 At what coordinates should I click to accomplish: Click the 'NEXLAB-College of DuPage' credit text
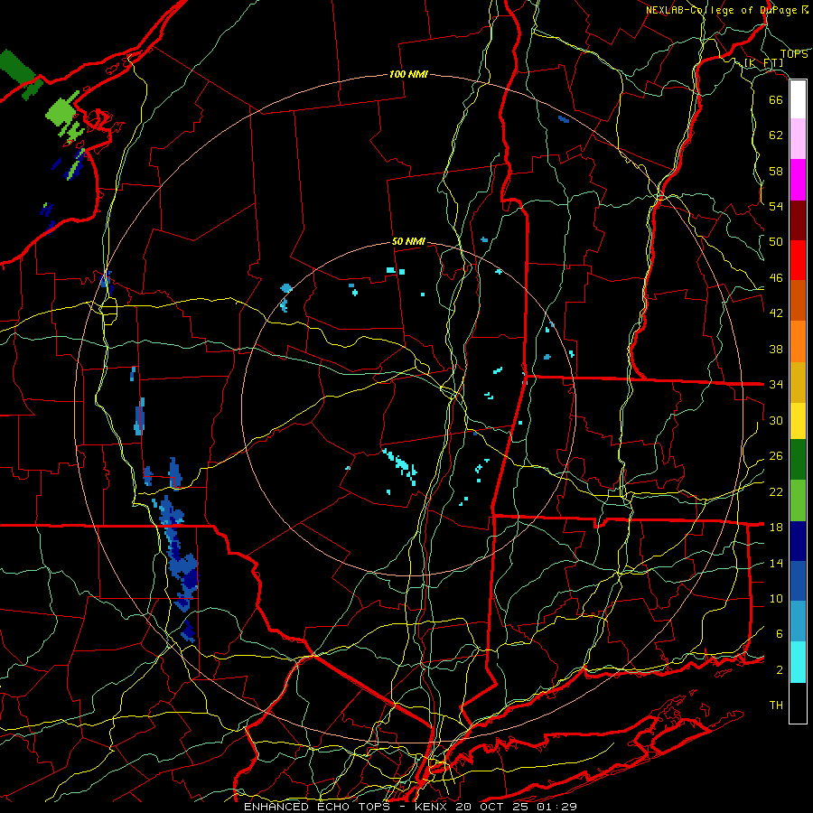723,10
